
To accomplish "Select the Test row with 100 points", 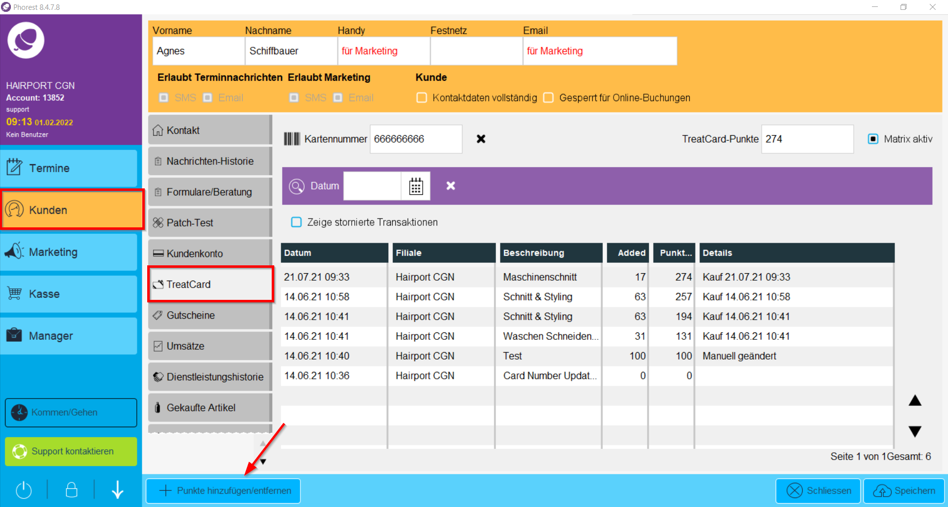I will 587,356.
